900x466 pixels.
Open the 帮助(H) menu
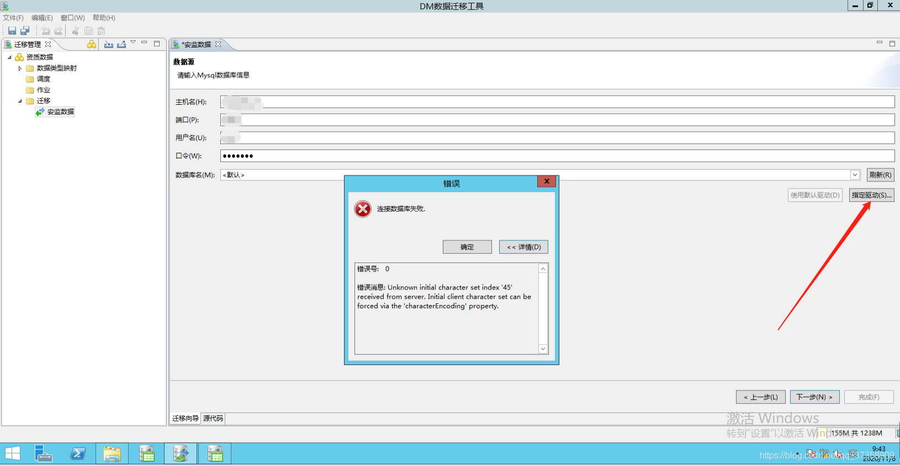click(104, 18)
